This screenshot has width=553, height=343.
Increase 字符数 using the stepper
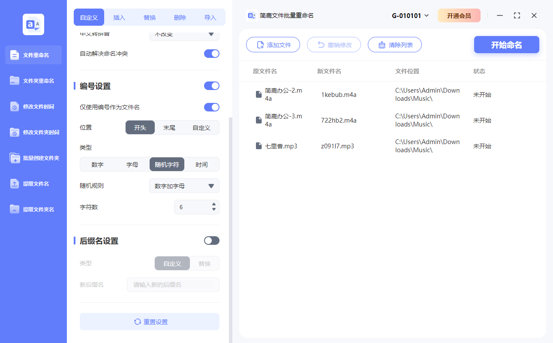point(213,205)
